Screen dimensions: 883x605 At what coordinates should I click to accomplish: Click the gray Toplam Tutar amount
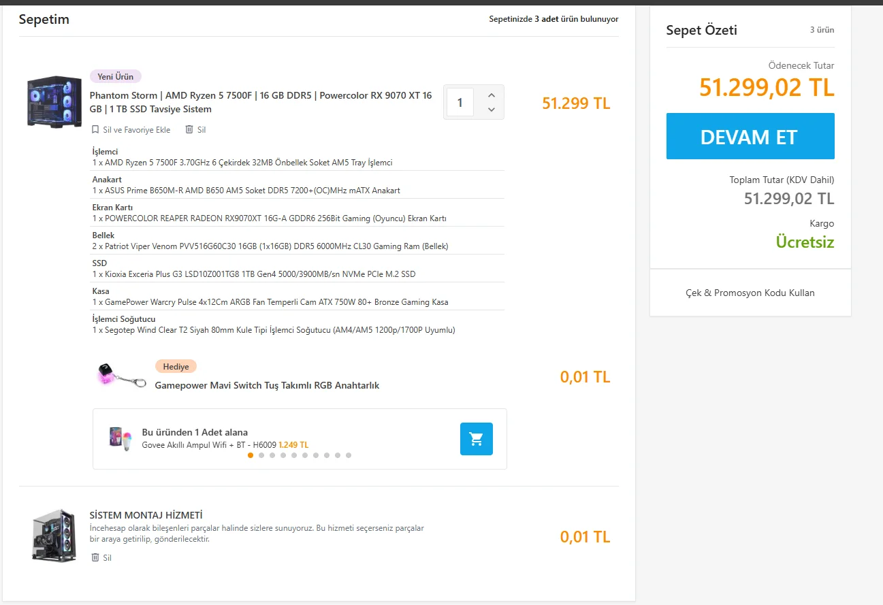click(789, 199)
